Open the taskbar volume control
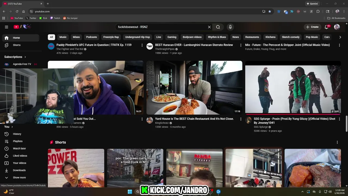The height and width of the screenshot is (196, 348). coord(330,192)
